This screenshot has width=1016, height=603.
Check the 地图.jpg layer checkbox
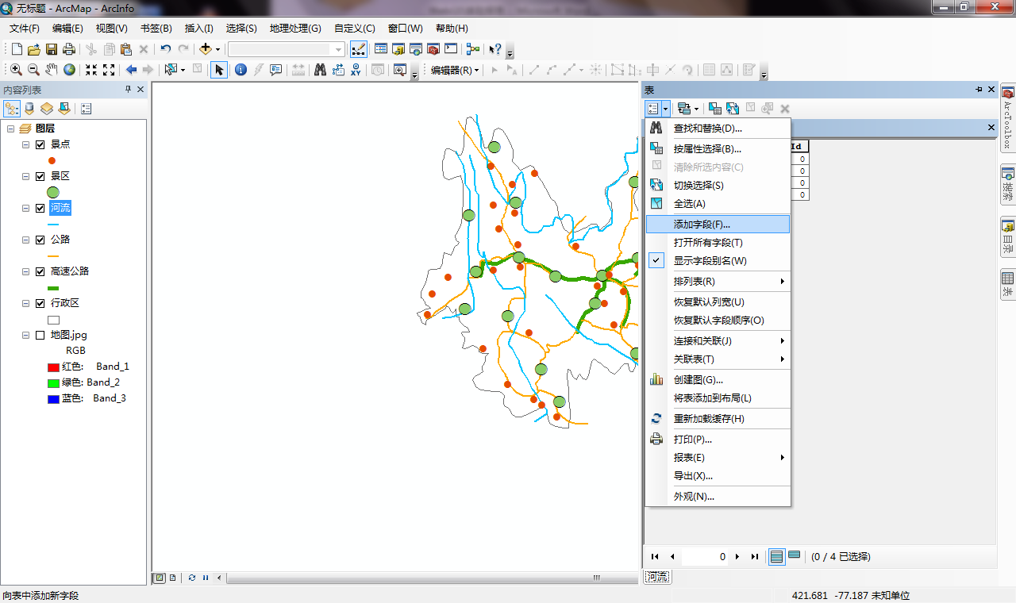coord(40,335)
